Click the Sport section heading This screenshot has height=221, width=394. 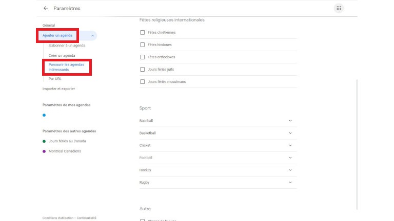tap(145, 108)
